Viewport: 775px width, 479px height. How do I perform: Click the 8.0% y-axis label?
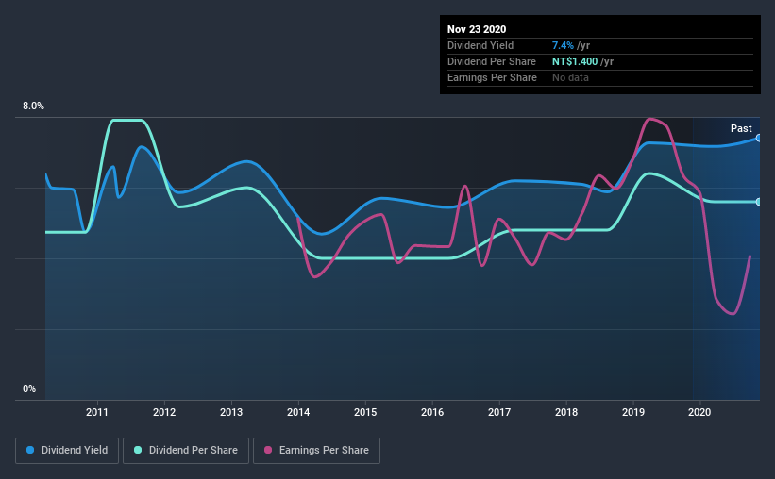[x=33, y=107]
